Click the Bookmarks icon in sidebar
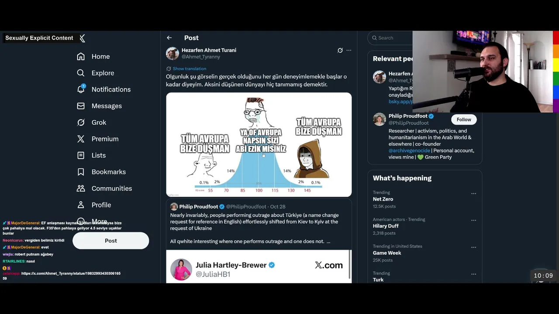The width and height of the screenshot is (559, 314). pyautogui.click(x=81, y=172)
